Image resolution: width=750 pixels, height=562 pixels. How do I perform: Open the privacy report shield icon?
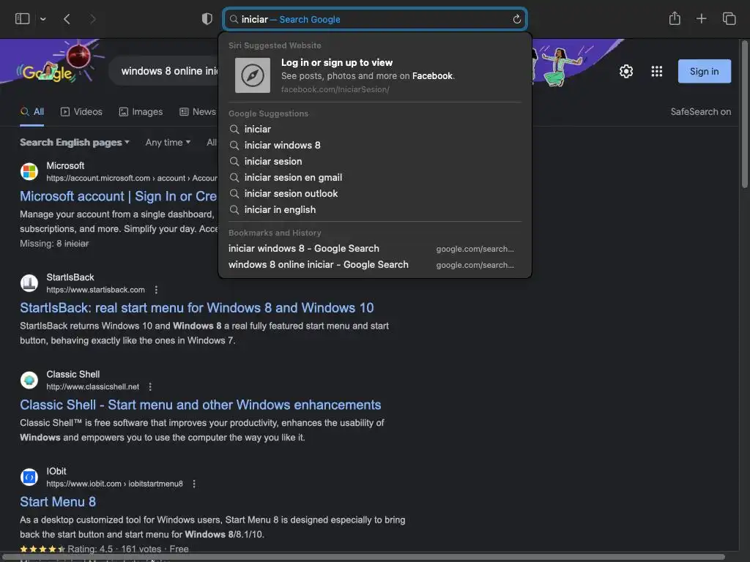tap(207, 19)
